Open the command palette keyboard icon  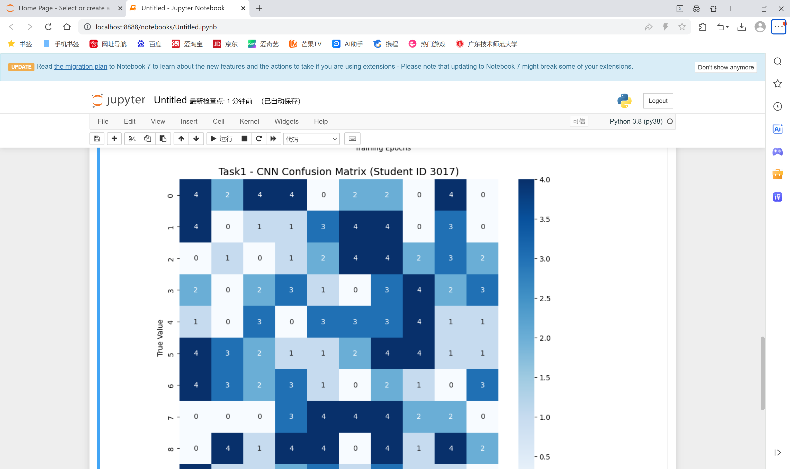tap(352, 139)
